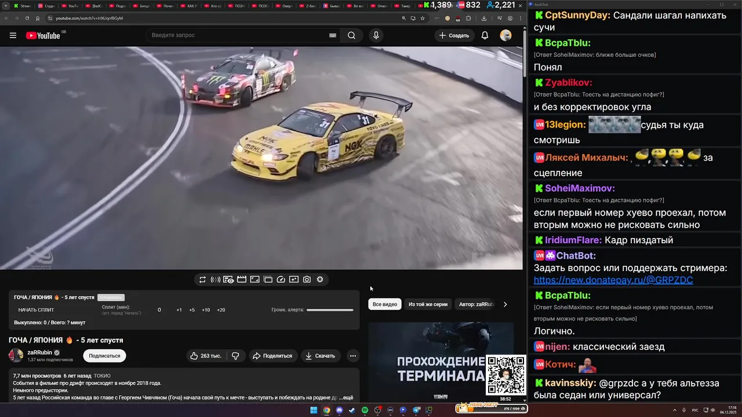Reload the page with the browser refresh

(27, 18)
